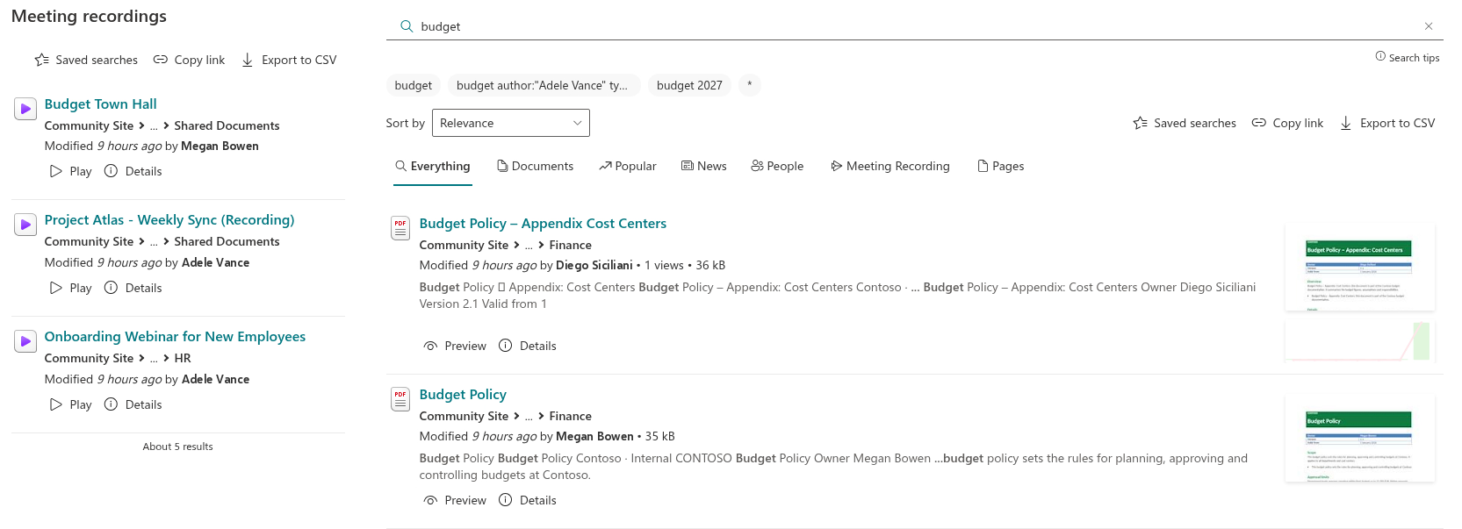Open Shared Documents in Budget Town Hall path

pos(227,125)
